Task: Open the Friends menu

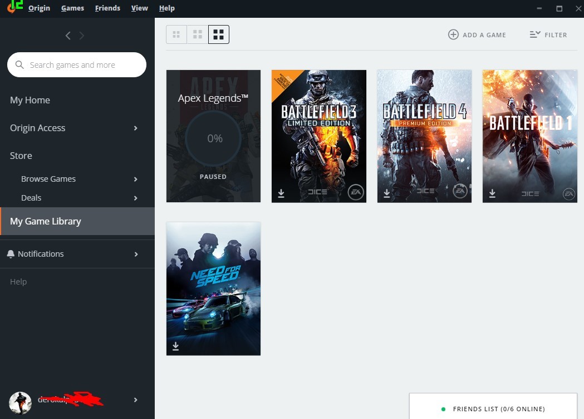Action: point(107,8)
